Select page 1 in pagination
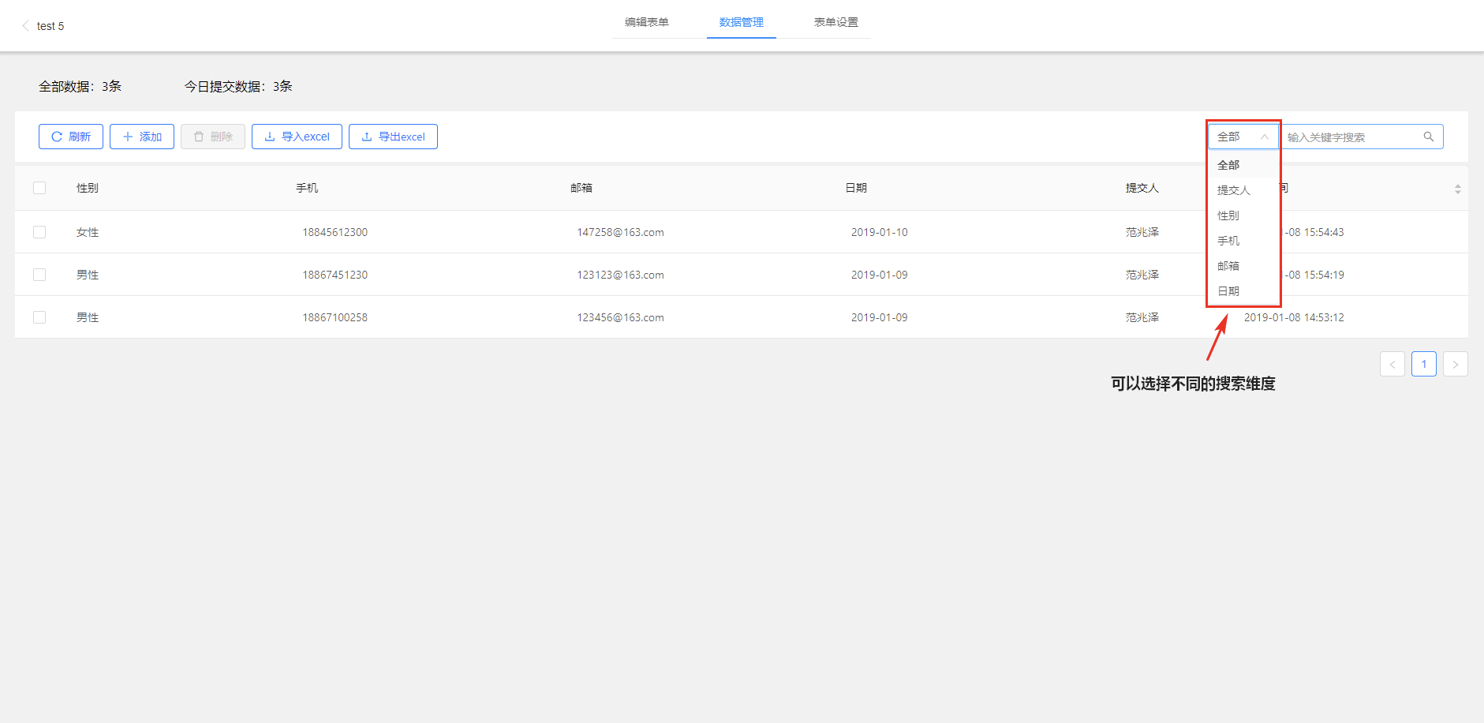Screen dimensions: 1484x723 (1424, 364)
